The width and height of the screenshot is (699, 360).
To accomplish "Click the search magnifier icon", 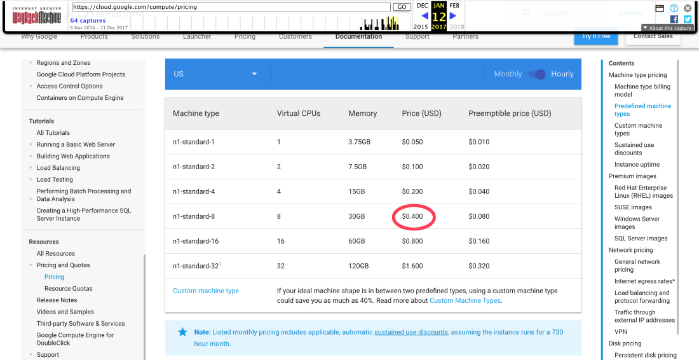I will [527, 13].
